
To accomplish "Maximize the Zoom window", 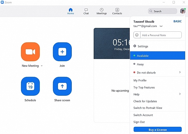I will tap(174, 2).
